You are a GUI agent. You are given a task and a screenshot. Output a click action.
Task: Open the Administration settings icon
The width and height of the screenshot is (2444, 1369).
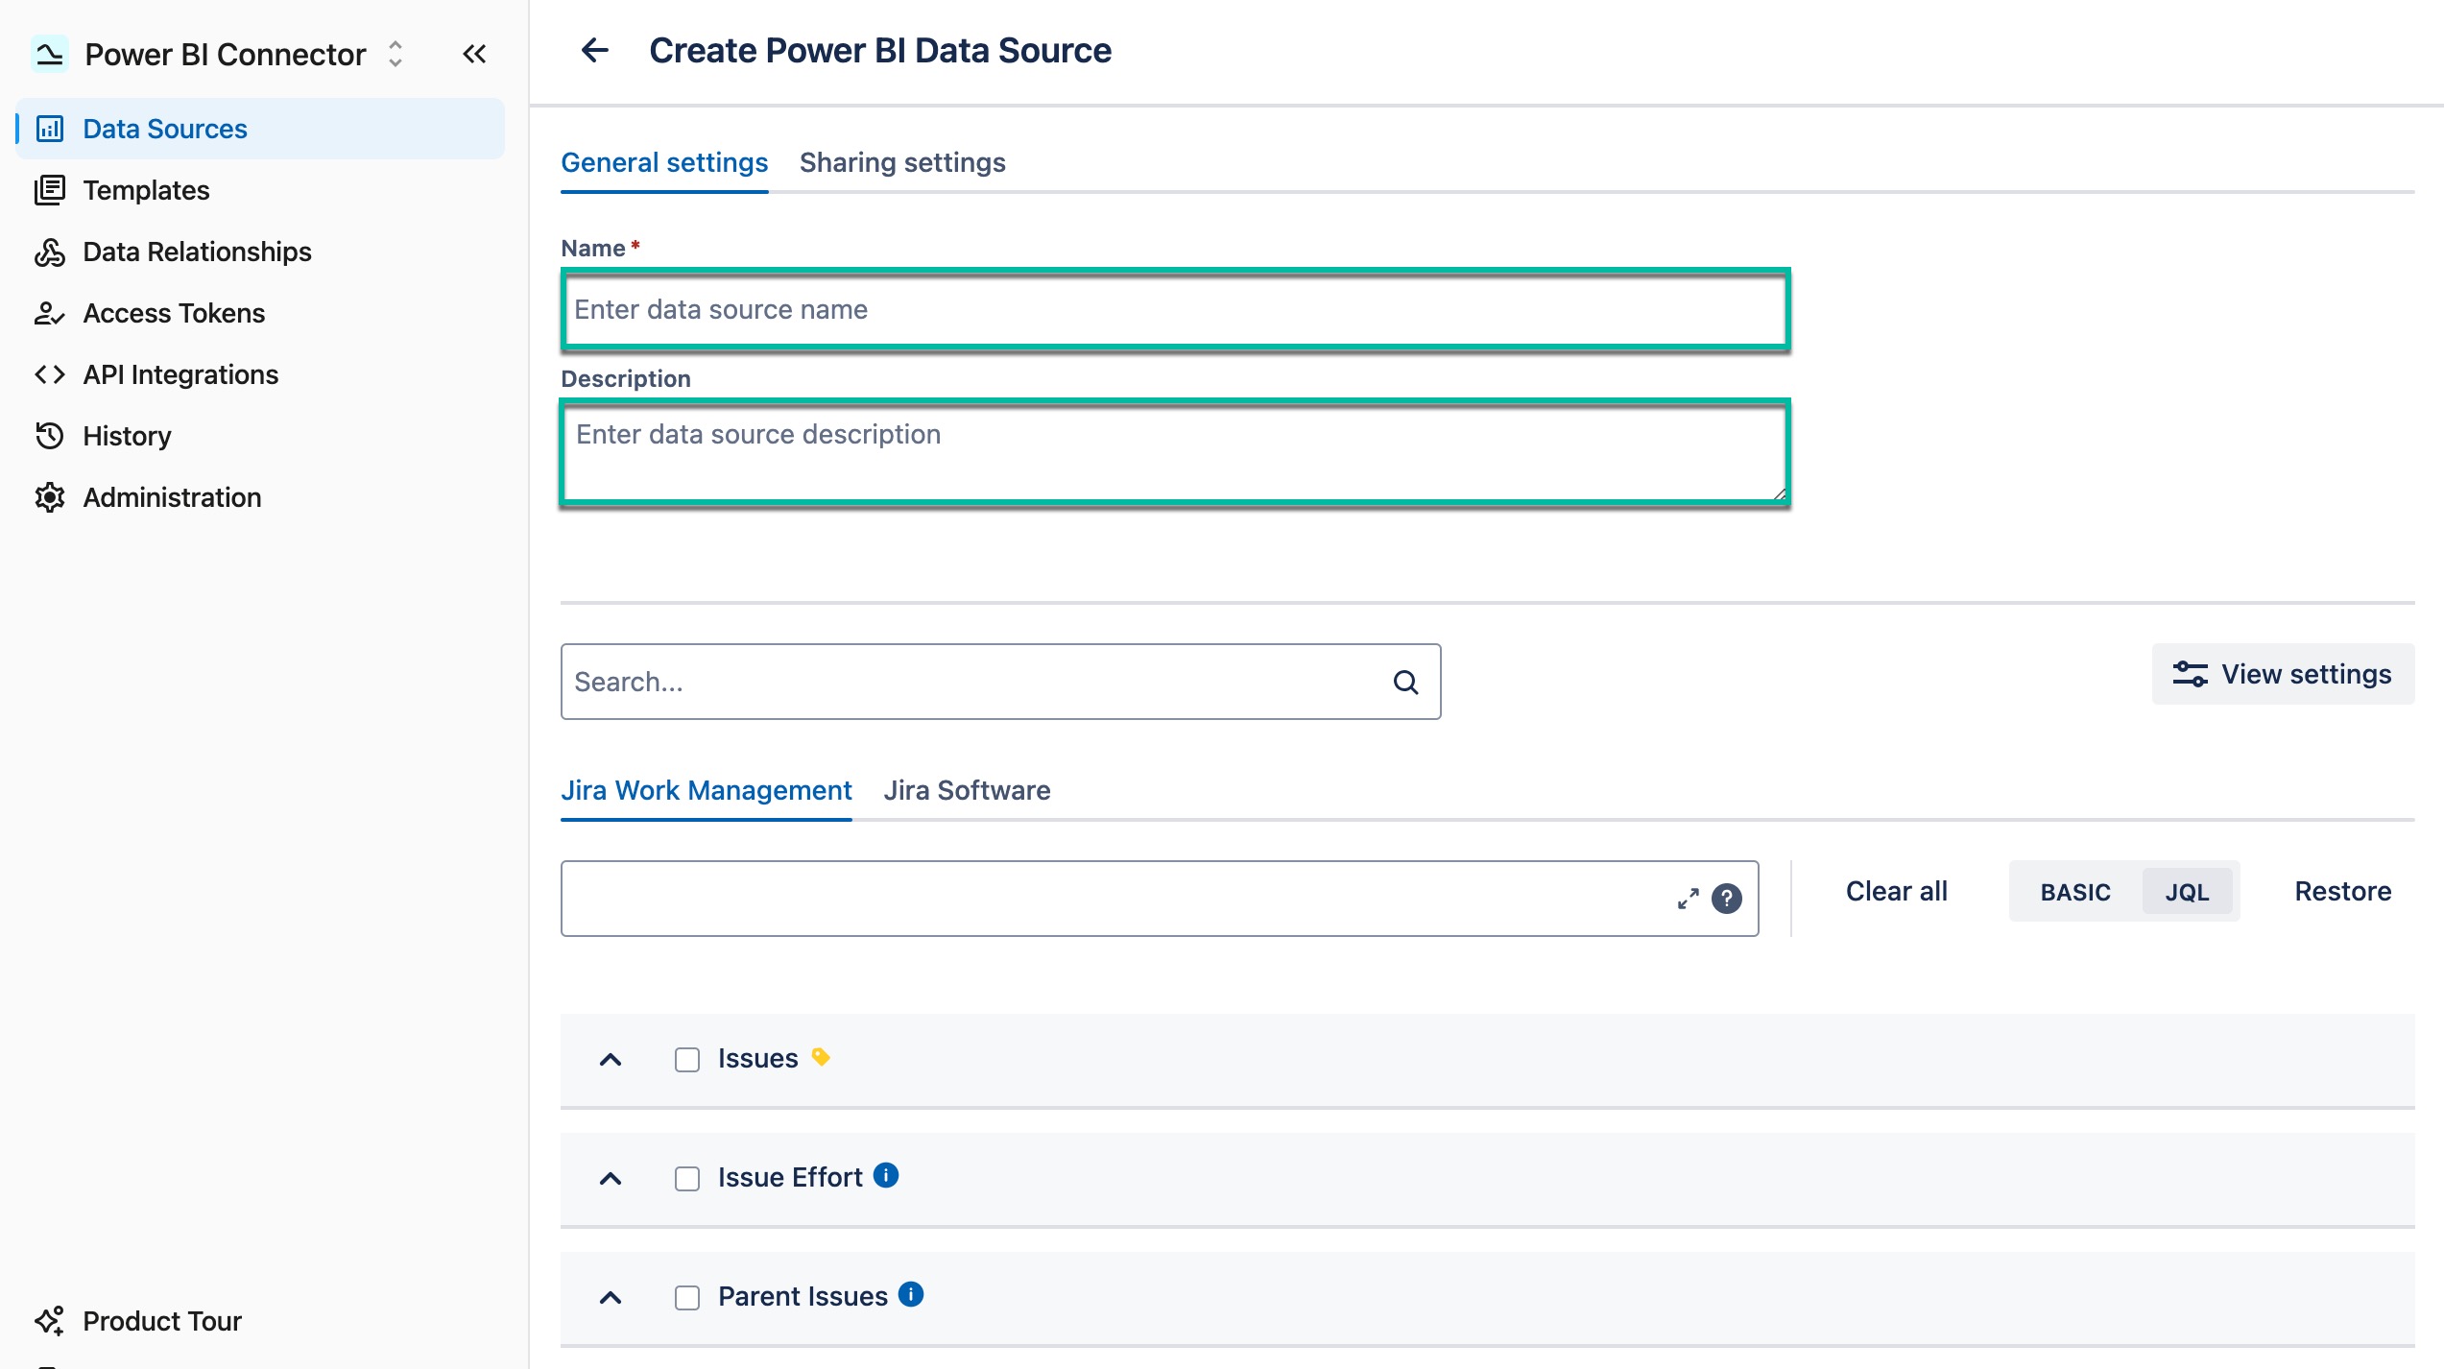(x=51, y=496)
